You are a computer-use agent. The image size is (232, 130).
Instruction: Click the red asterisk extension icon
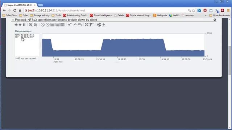point(222,10)
